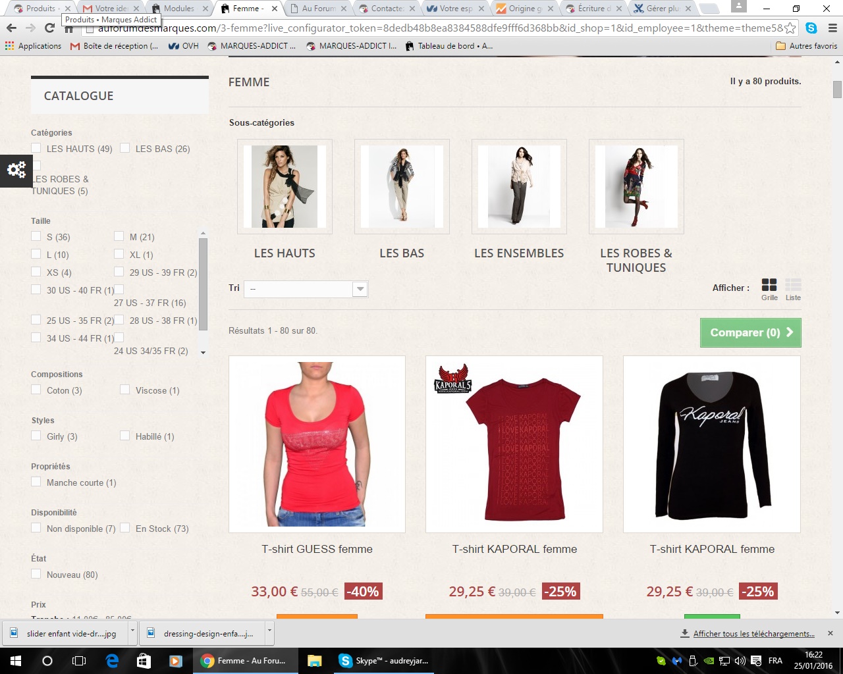Switch to the Produits browser tab
The image size is (843, 674).
point(40,9)
